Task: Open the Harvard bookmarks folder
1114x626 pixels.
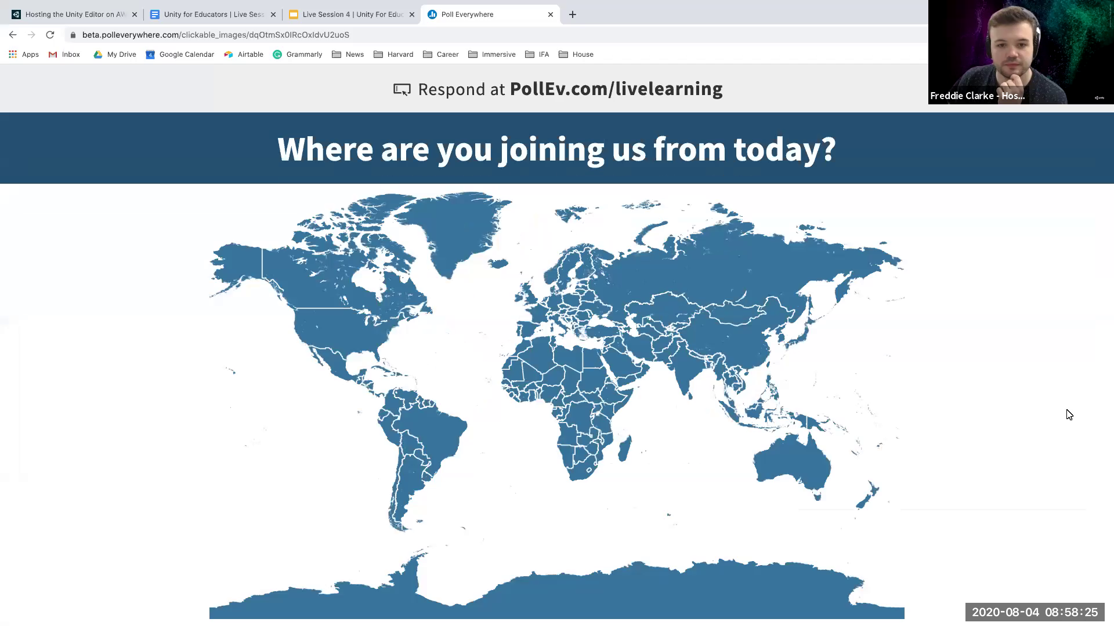Action: pos(393,54)
